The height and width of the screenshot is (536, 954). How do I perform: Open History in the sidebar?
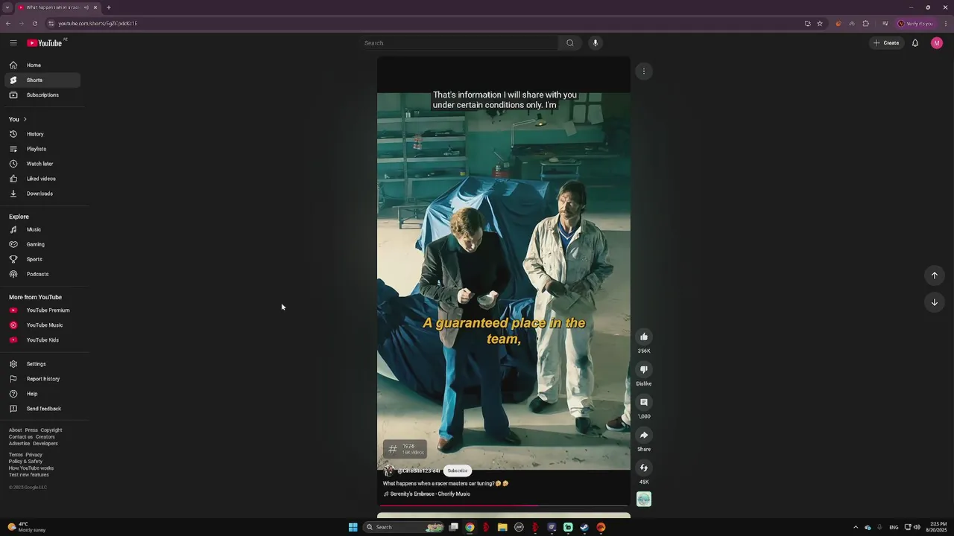pyautogui.click(x=42, y=134)
